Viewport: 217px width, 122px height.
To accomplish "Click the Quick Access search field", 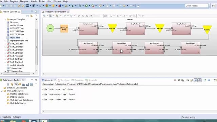I will tap(197, 6).
